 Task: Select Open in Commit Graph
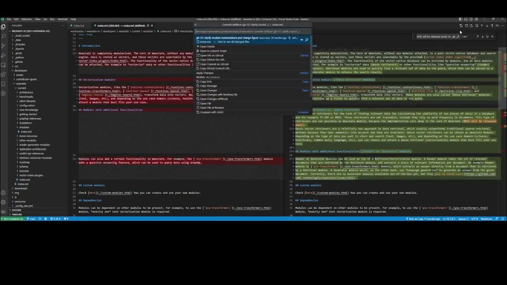(252, 51)
